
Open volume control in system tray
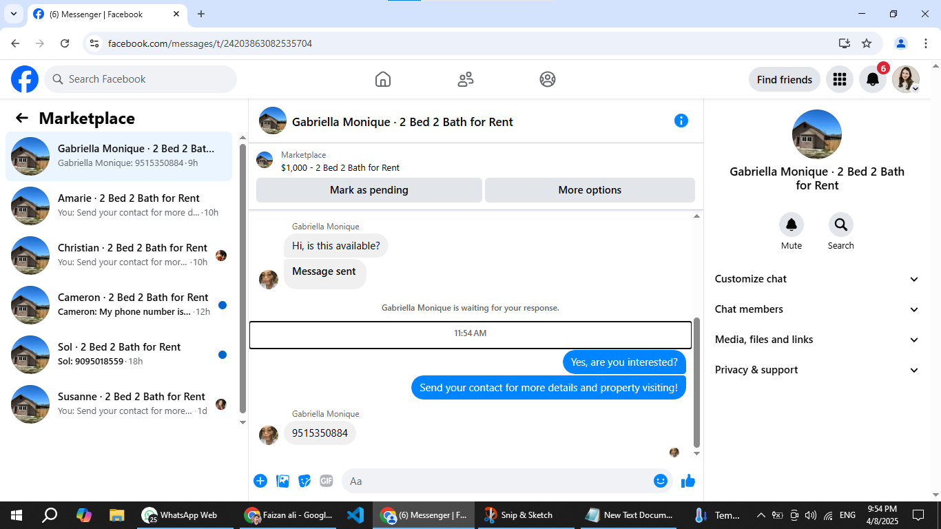pyautogui.click(x=811, y=515)
